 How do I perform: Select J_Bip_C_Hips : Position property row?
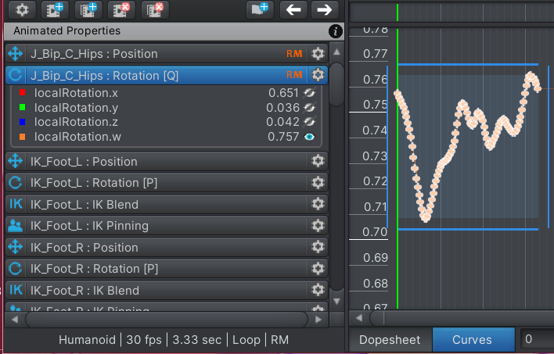pyautogui.click(x=167, y=54)
